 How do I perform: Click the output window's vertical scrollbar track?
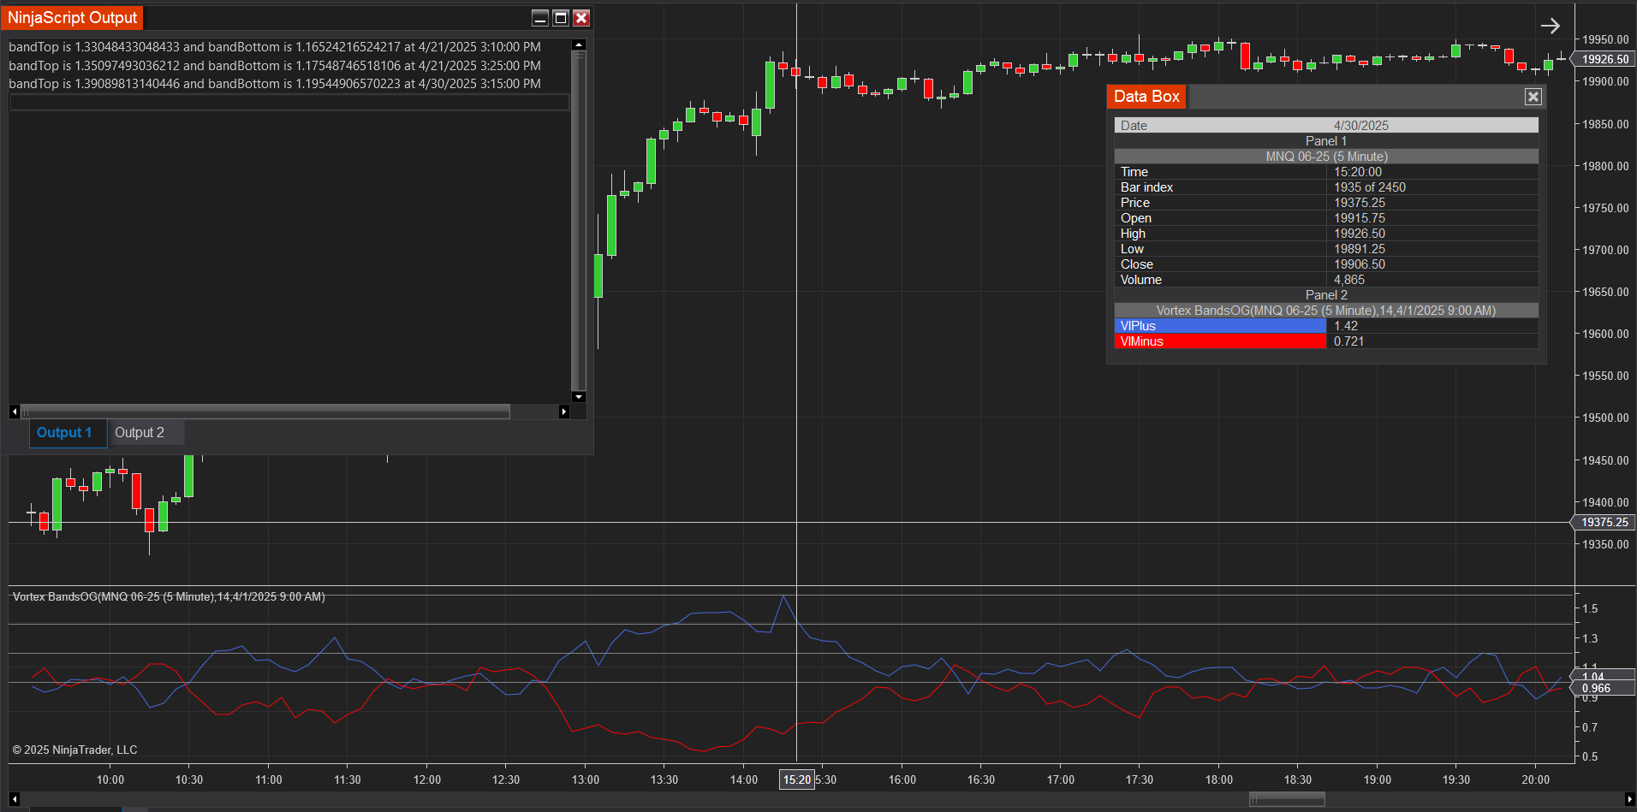[579, 221]
